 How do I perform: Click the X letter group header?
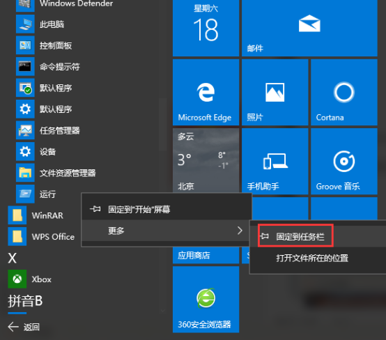pyautogui.click(x=13, y=258)
